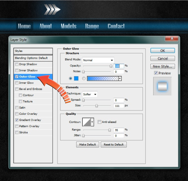Enable the Texture sub-effect checkbox

(x=21, y=101)
